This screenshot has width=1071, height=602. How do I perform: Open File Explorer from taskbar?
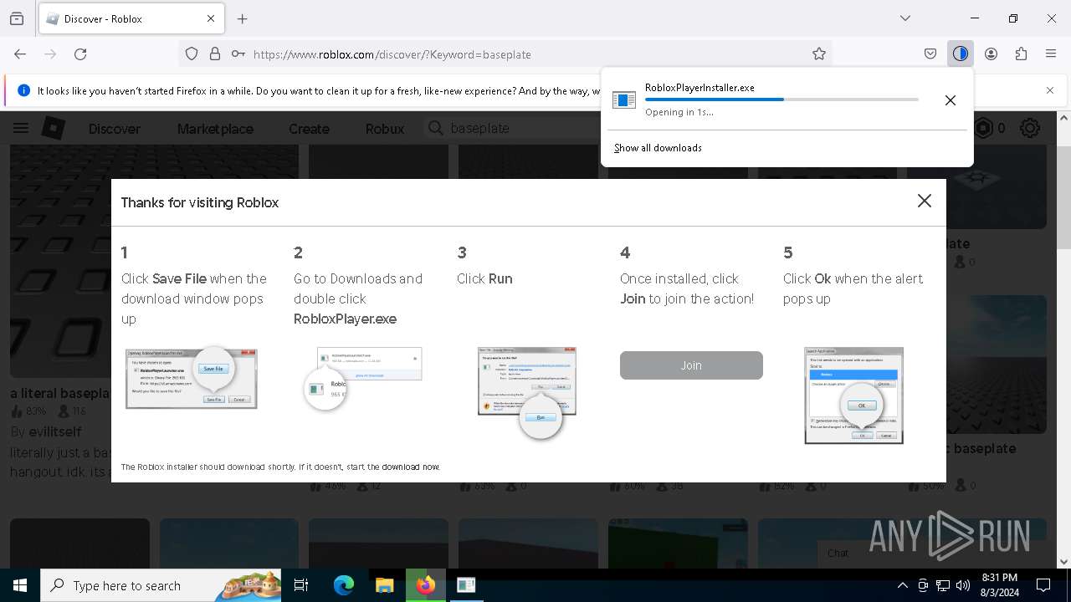pyautogui.click(x=385, y=585)
